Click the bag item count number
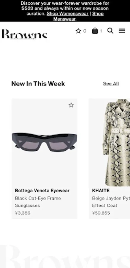The image size is (130, 268). 101,31
